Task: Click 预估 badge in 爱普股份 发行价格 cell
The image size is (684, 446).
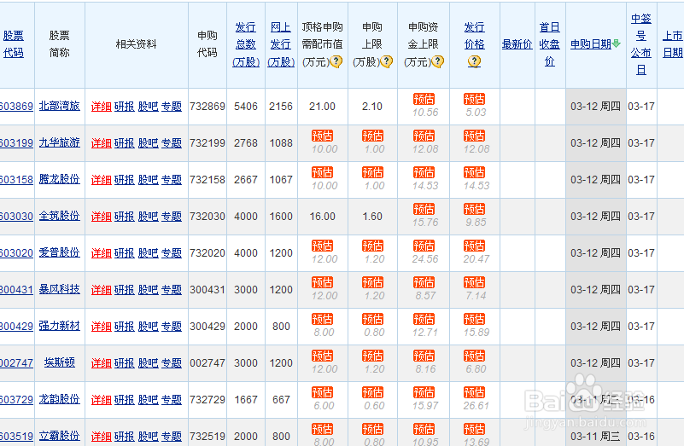Action: point(474,246)
